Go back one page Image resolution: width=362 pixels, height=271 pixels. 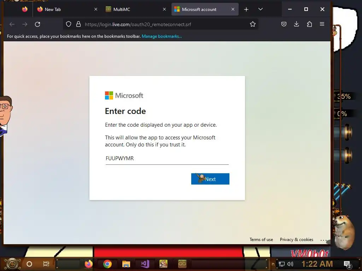(x=12, y=24)
